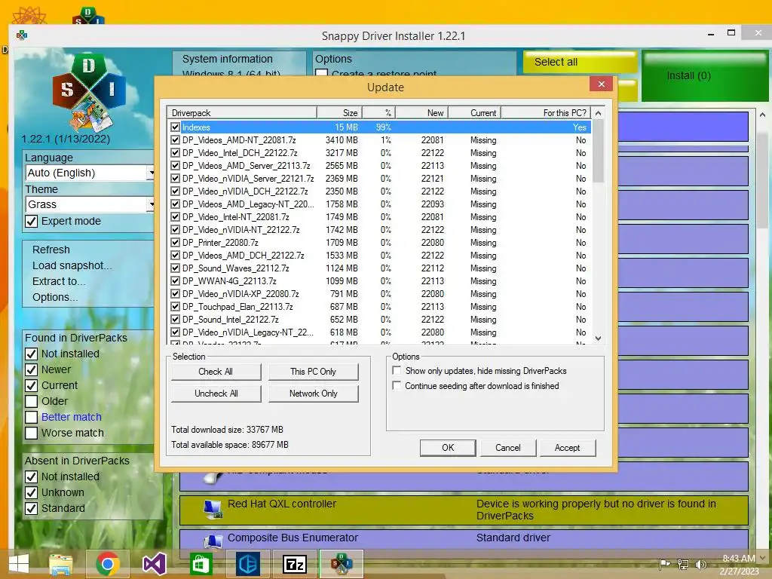Close the Update dialog

[601, 84]
